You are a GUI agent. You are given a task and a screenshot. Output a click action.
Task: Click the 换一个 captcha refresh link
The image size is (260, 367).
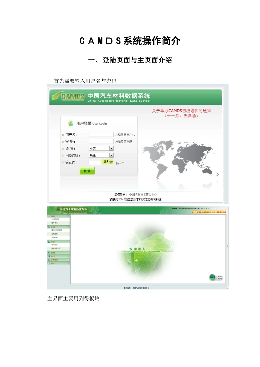[x=120, y=163]
